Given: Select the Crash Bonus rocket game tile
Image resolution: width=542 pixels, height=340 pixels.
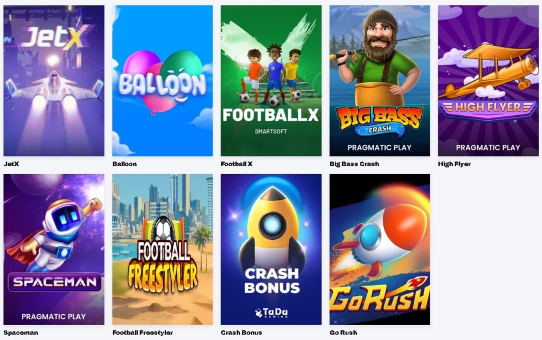Looking at the screenshot, I should [271, 250].
